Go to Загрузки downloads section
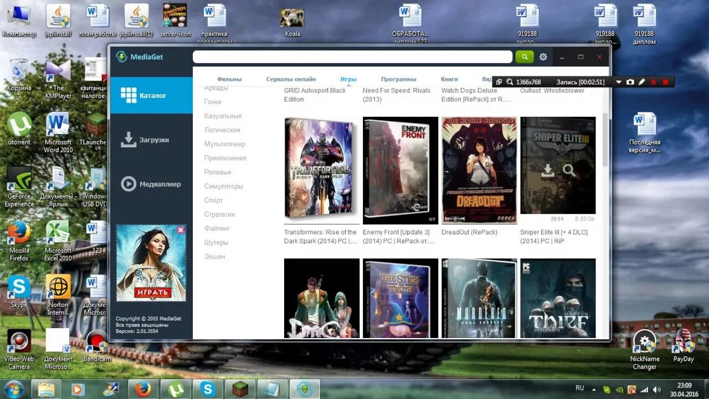Screen dimensions: 709x399 pos(151,140)
